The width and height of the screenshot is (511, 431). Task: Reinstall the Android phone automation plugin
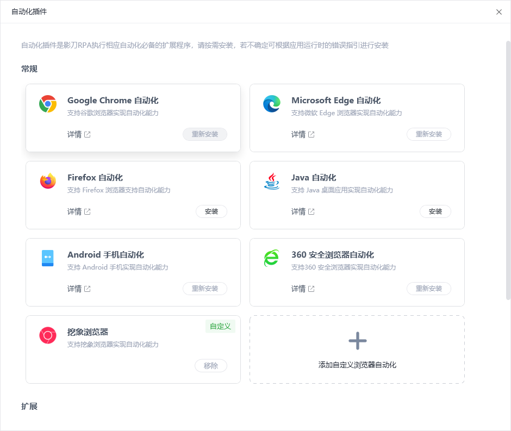click(205, 289)
